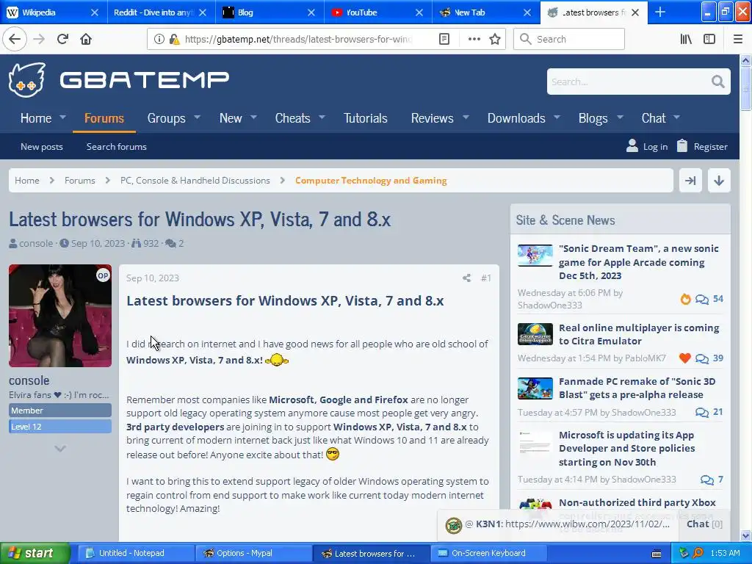Expand the Home nav dropdown arrow
The height and width of the screenshot is (564, 752).
[x=62, y=117]
